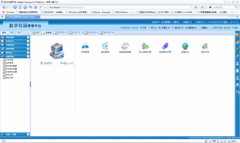Viewport: 240px width, 143px height.
Task: Click the notepad icon in right sidebar
Action: point(237,70)
